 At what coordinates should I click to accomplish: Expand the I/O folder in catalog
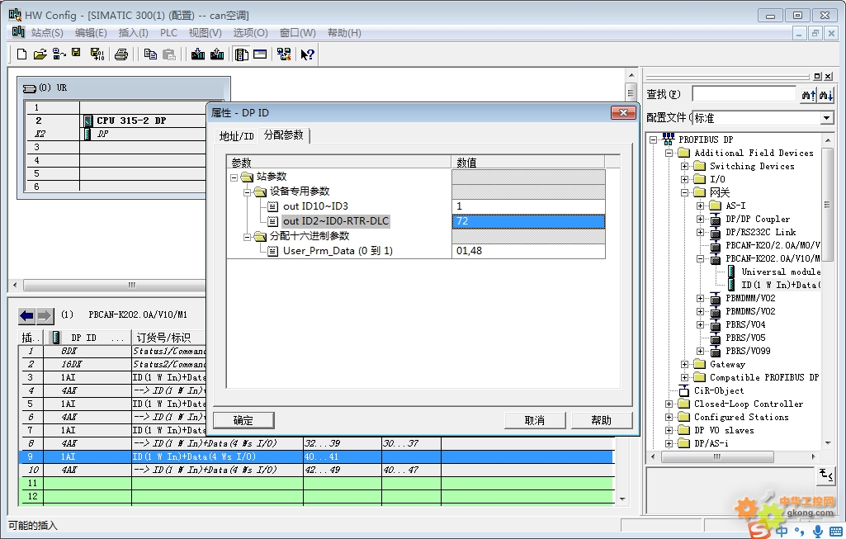click(x=685, y=179)
